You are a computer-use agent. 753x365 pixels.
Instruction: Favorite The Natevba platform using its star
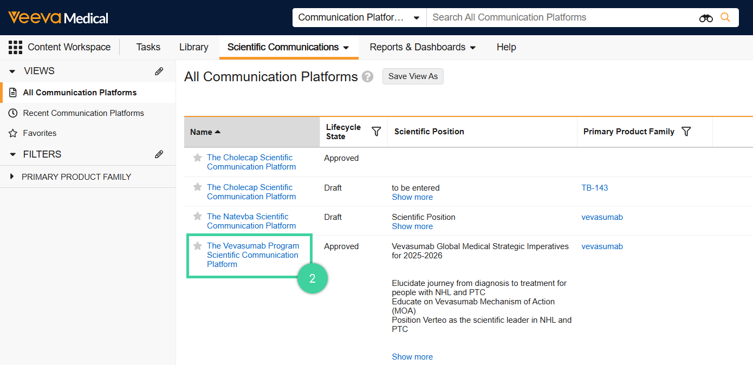[197, 216]
